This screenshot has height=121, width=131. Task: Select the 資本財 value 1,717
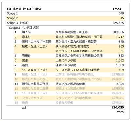(120, 37)
